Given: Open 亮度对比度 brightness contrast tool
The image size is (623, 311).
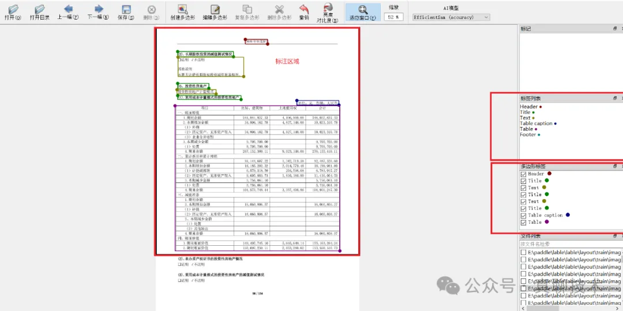Looking at the screenshot, I should pos(328,12).
